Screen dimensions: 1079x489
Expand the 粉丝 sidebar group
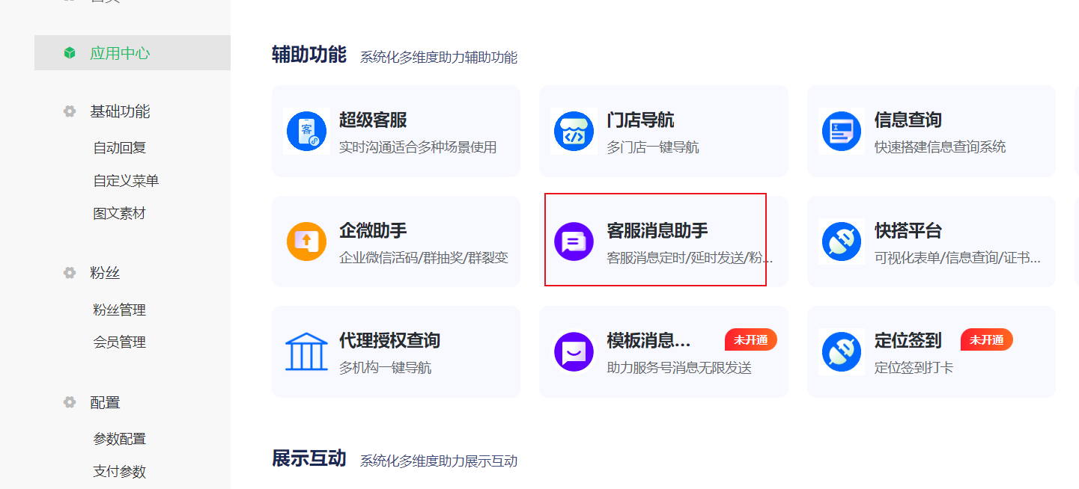105,273
